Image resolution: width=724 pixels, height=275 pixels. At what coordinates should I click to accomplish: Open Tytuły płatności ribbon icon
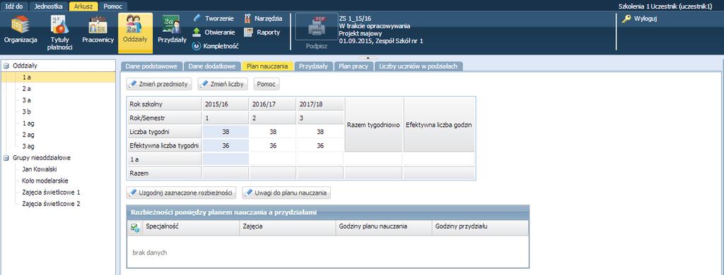[x=59, y=32]
